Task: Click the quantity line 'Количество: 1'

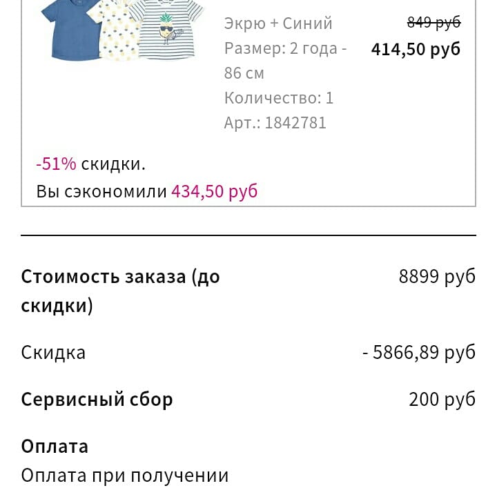Action: 279,98
